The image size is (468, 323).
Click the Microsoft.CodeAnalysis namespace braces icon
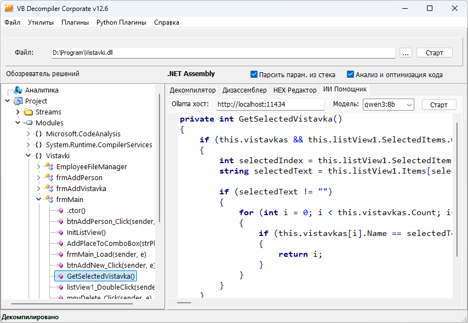point(38,134)
